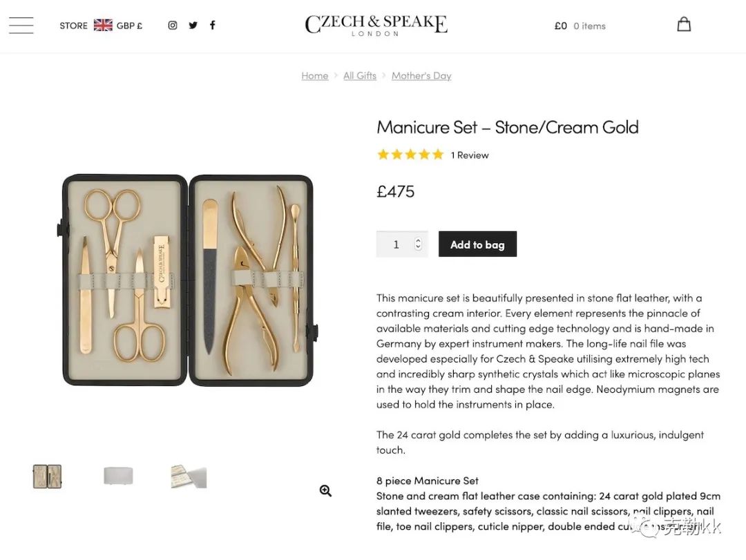The image size is (746, 560).
Task: Select the first open-case thumbnail
Action: [x=48, y=476]
